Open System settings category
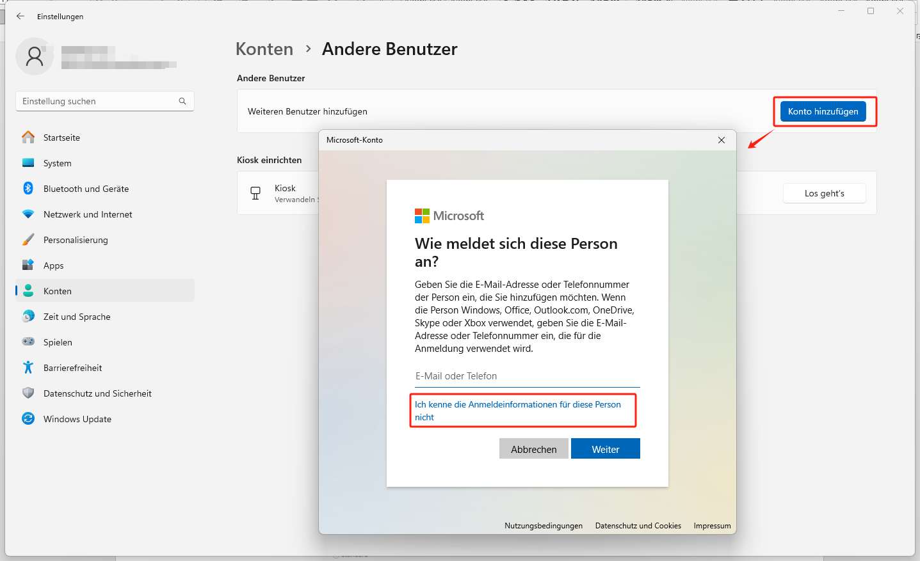The height and width of the screenshot is (561, 920). coord(105,163)
